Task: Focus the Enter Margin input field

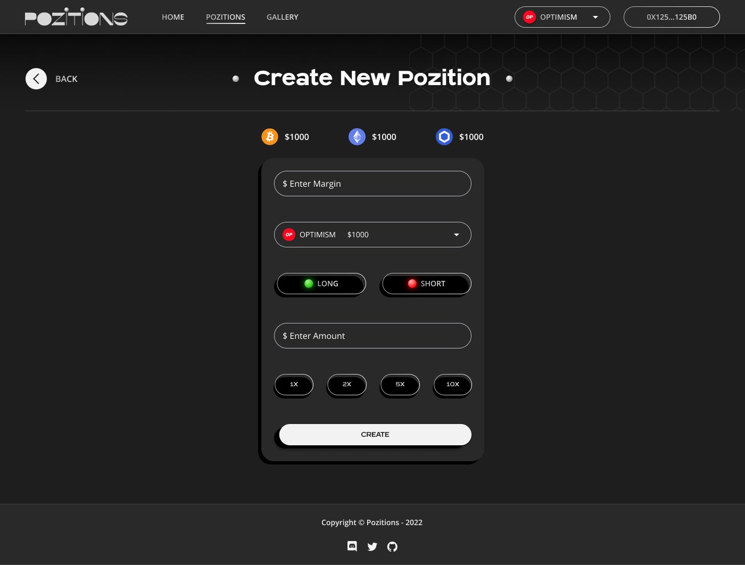Action: [372, 184]
